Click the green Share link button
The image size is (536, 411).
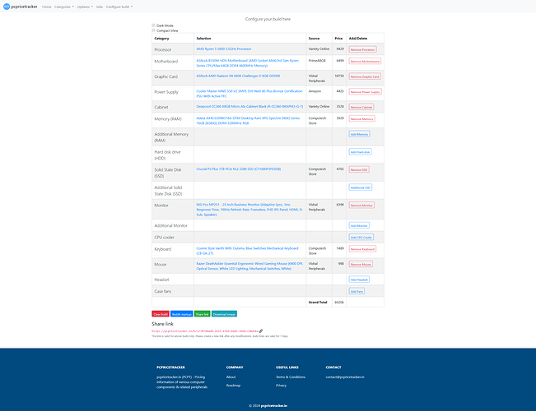202,314
